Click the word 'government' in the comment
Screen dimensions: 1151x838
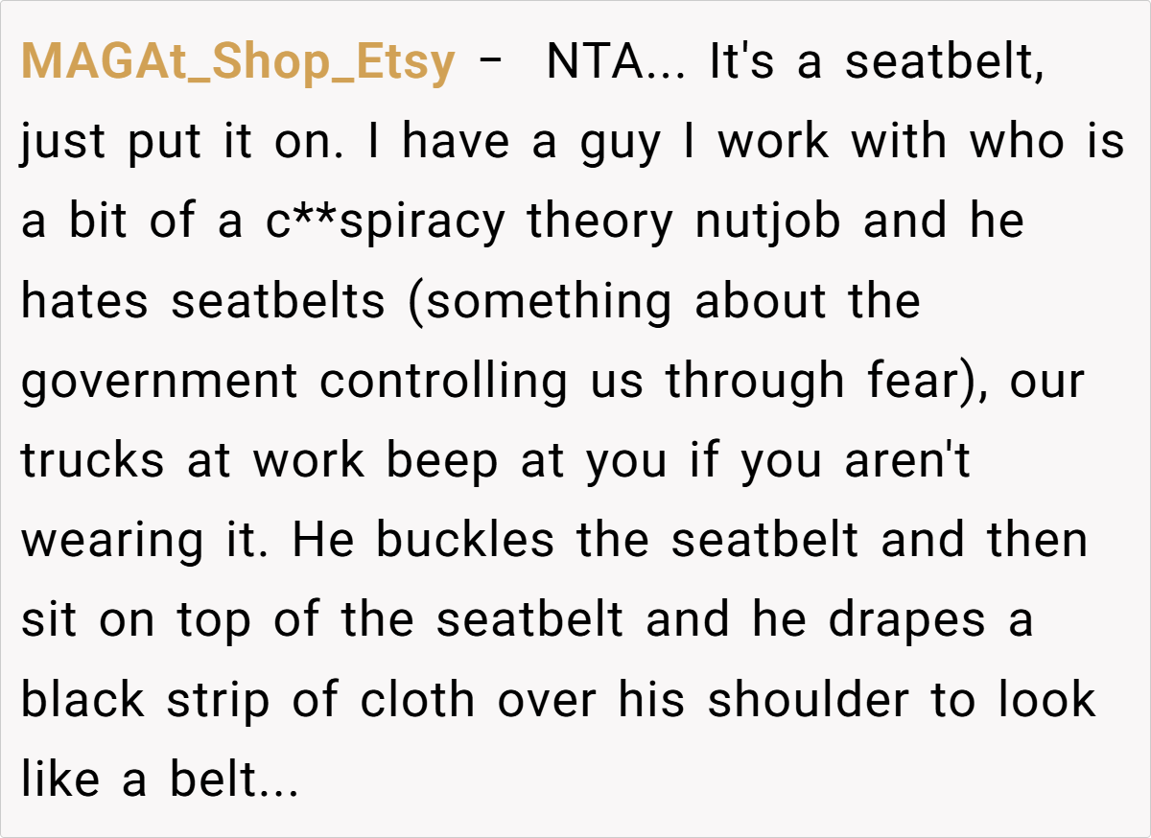159,382
